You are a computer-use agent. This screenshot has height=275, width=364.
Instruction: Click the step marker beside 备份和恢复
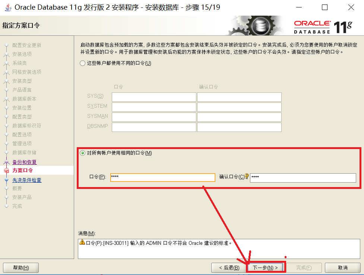pos(6,162)
